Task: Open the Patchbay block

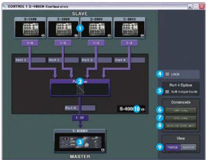Action: point(80,88)
